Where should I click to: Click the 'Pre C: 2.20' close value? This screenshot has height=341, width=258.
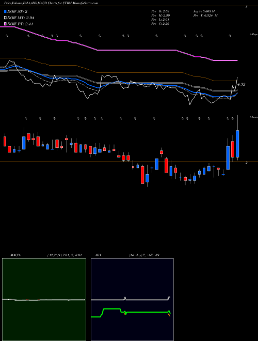(160, 24)
